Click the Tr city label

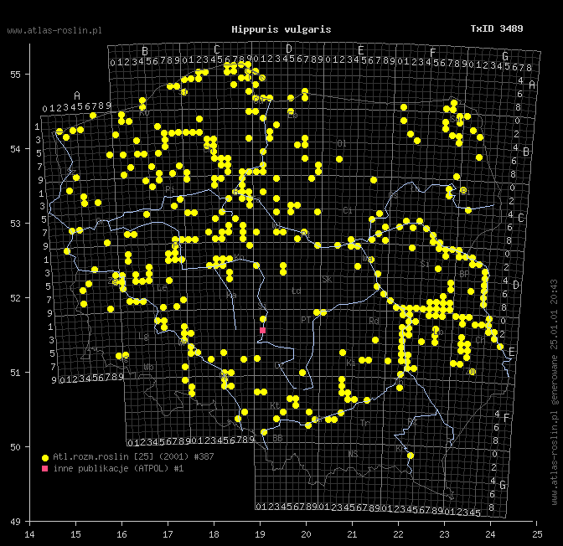coord(364,423)
